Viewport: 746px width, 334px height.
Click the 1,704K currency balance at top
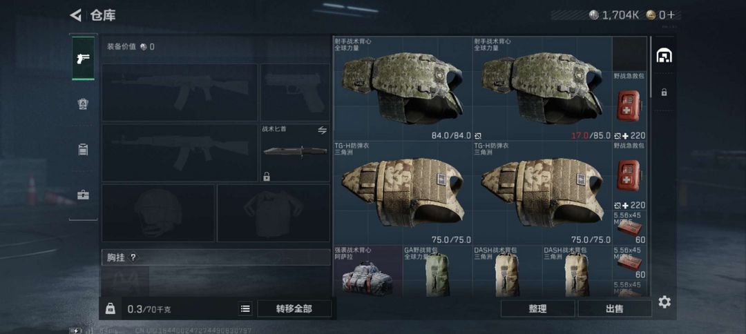[x=614, y=15]
